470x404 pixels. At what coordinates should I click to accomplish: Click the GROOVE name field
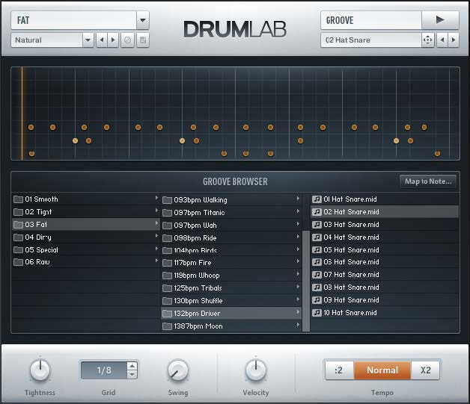tap(371, 20)
